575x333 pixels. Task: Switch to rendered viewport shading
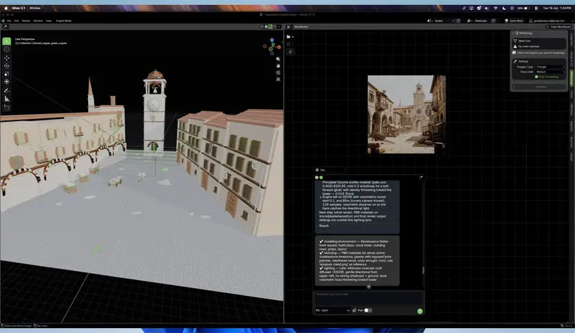274,27
